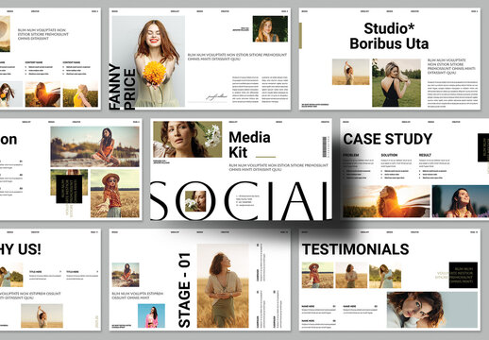
Task: Click the 'RESULT' column header
Action: pos(425,155)
